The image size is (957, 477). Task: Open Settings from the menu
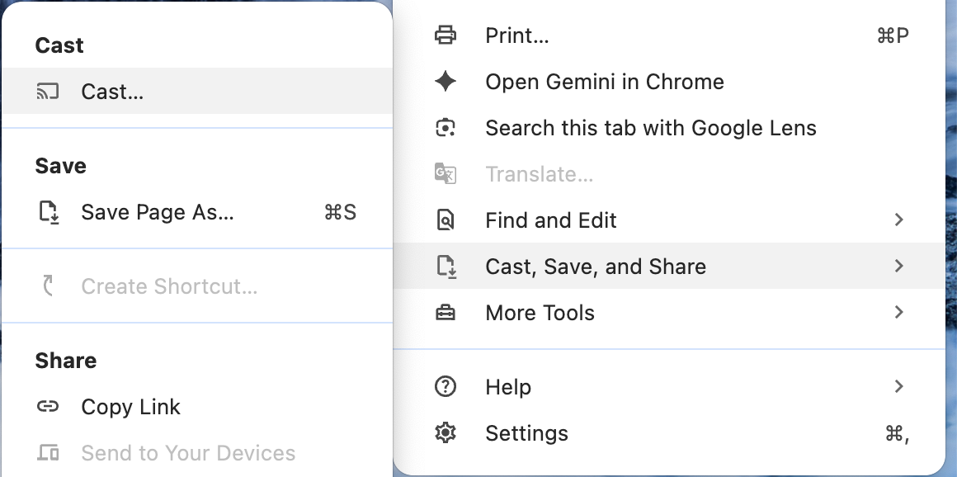point(669,433)
